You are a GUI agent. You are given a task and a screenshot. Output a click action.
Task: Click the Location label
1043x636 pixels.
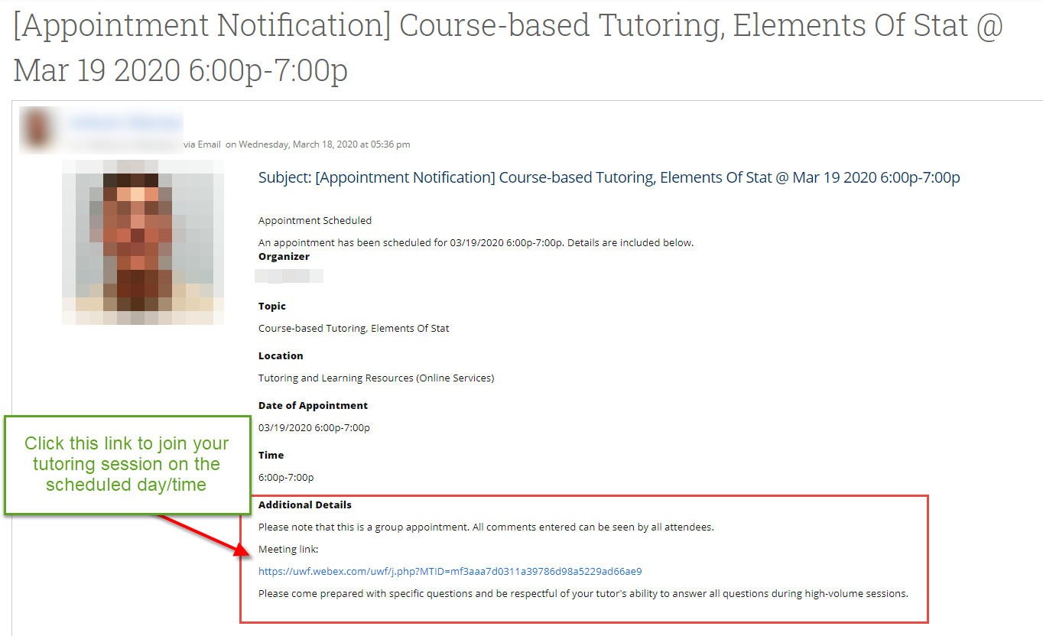281,356
